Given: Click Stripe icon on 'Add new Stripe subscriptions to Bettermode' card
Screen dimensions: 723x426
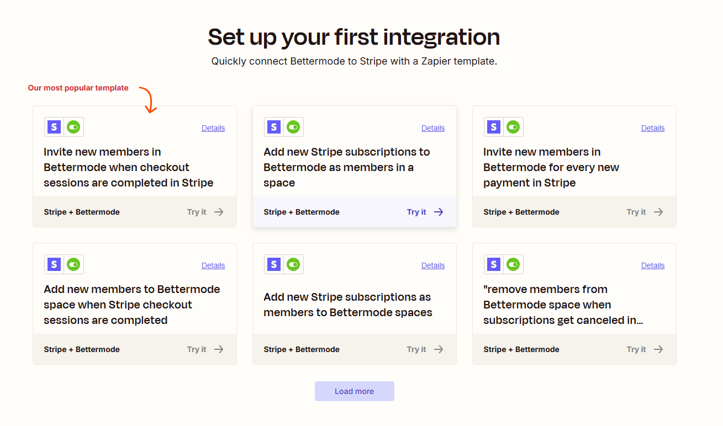Looking at the screenshot, I should tap(274, 127).
